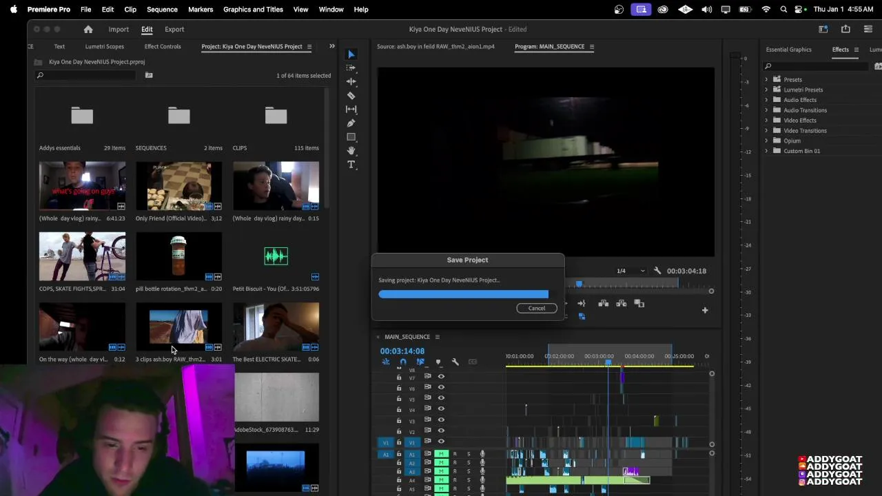Click the Save Project progress bar
The width and height of the screenshot is (882, 496).
tap(464, 294)
